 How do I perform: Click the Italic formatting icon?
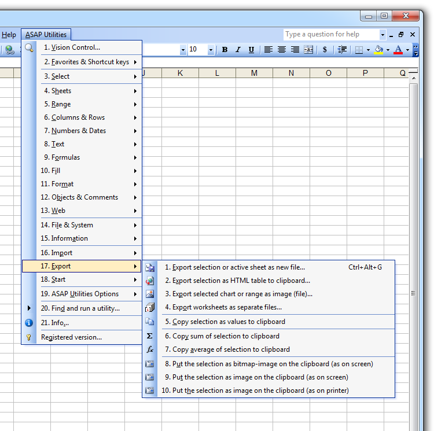(238, 50)
